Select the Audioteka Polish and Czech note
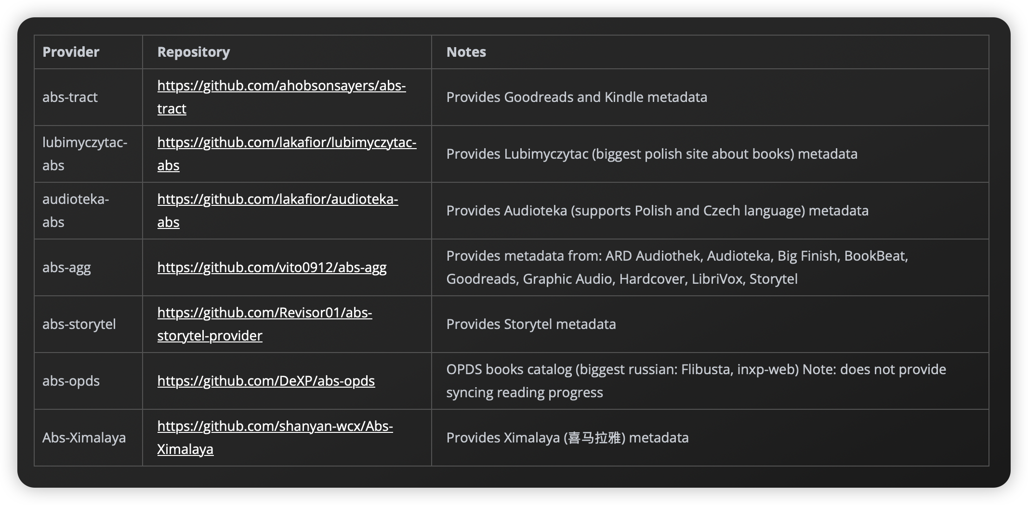The height and width of the screenshot is (505, 1028). (657, 211)
